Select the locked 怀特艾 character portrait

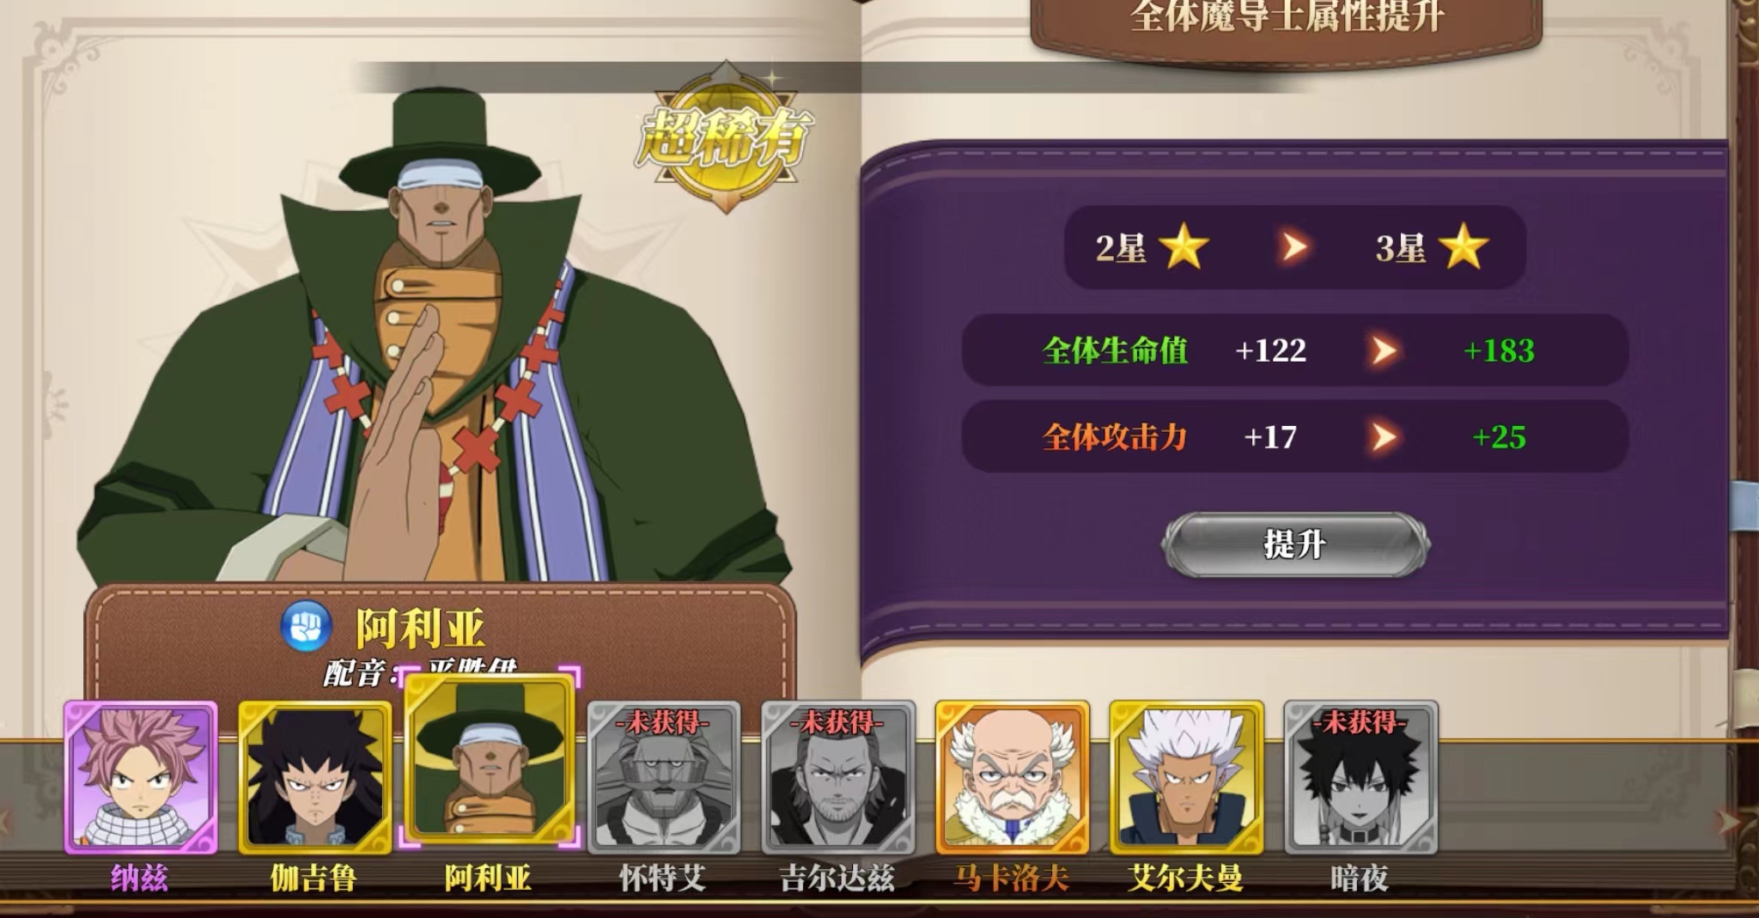point(663,777)
